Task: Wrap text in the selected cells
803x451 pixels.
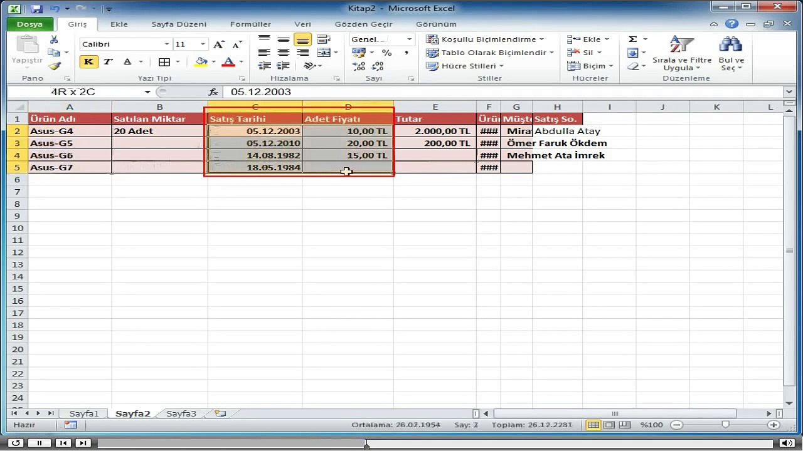Action: (323, 39)
